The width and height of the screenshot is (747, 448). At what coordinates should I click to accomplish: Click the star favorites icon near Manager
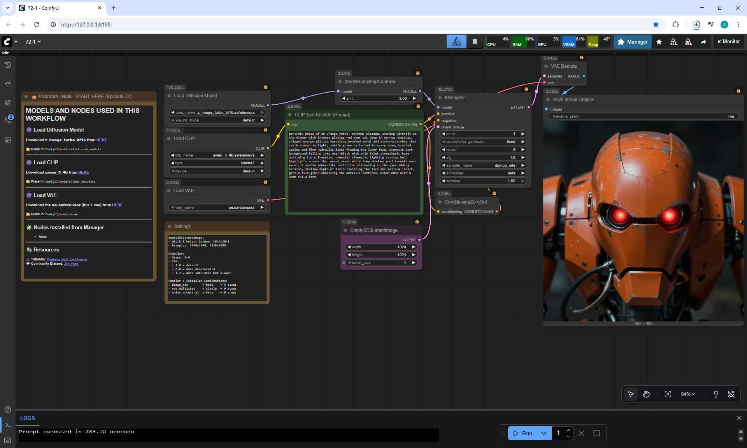click(659, 42)
